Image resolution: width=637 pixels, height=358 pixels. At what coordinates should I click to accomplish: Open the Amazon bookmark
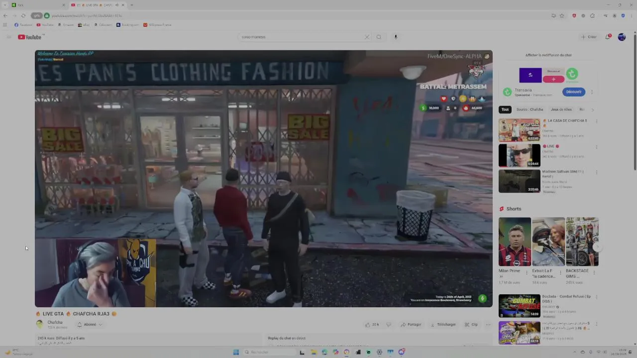(66, 25)
